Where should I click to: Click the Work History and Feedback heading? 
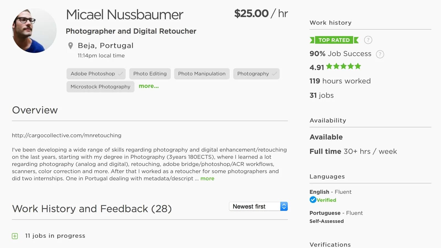[92, 209]
